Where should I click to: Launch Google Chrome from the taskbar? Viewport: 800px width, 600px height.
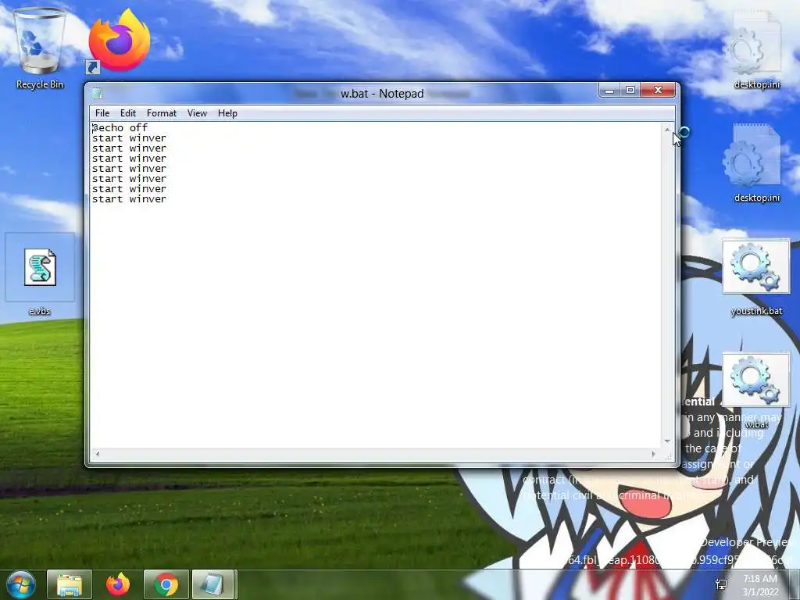coord(166,584)
